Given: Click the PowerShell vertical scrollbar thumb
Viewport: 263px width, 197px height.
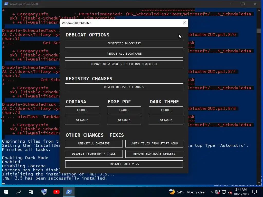Looking at the screenshot, I should click(x=259, y=31).
